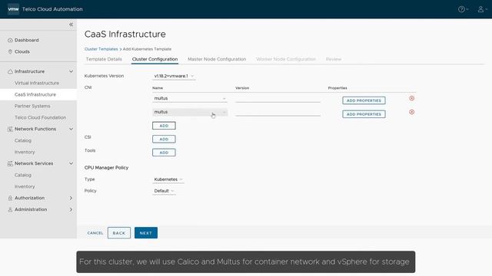The height and width of the screenshot is (276, 492).
Task: Open Partner Systems in sidebar
Action: (x=32, y=106)
